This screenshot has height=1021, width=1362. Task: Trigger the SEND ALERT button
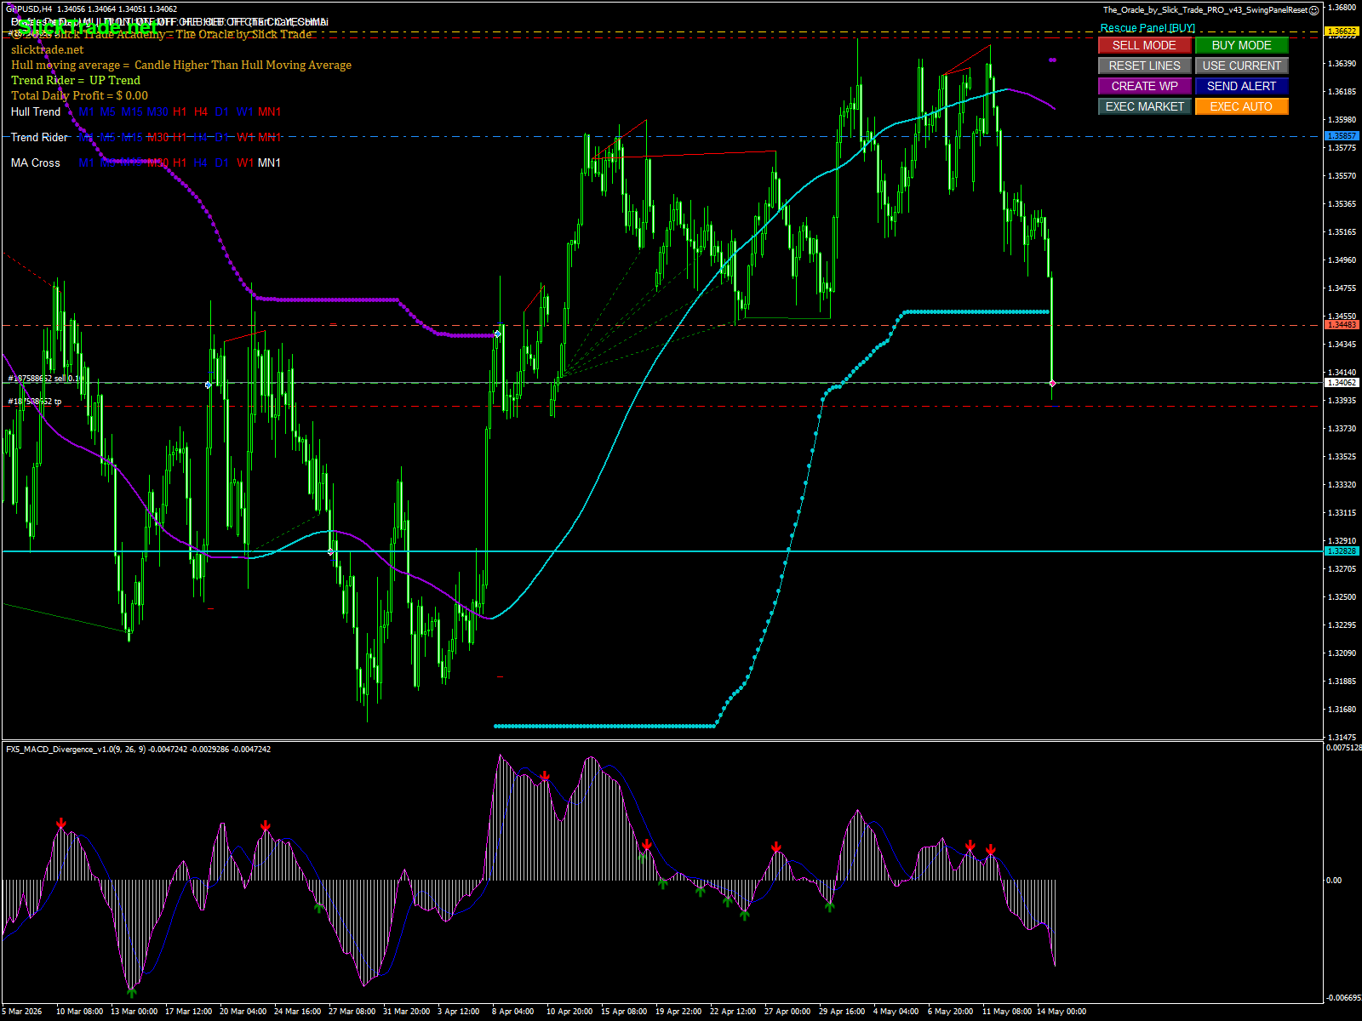click(x=1241, y=86)
